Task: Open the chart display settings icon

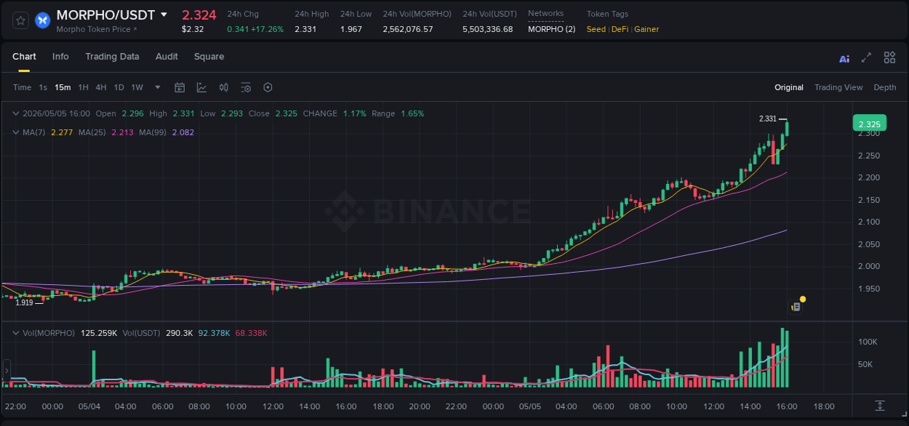Action: [246, 87]
